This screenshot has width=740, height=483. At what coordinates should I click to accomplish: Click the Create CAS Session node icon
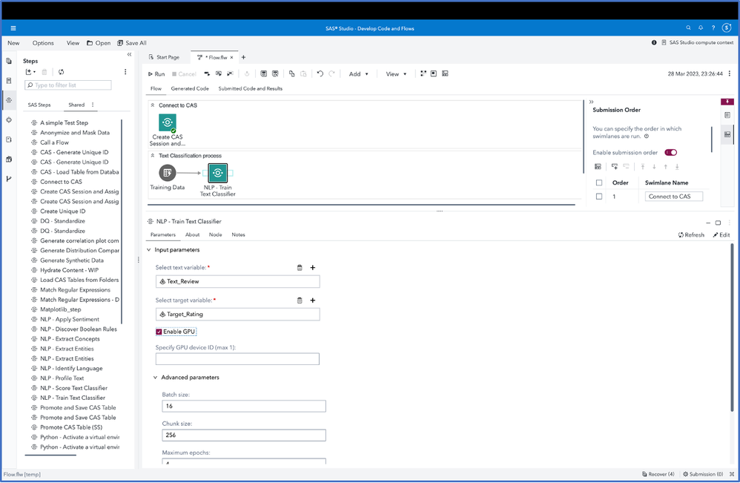tap(168, 122)
